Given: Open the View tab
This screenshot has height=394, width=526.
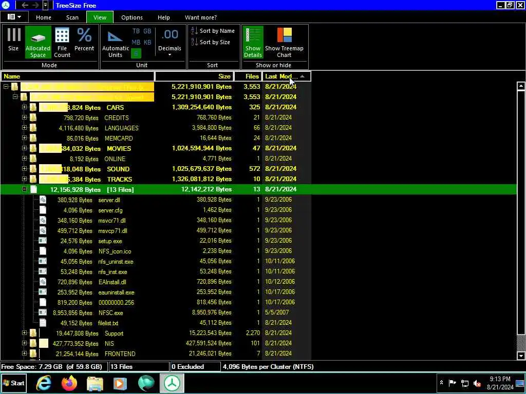Looking at the screenshot, I should (100, 17).
